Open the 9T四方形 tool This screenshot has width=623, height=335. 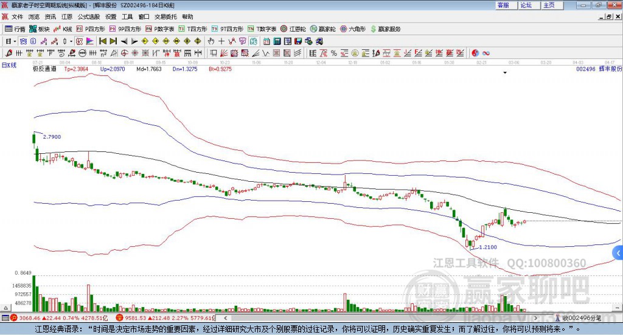[228, 29]
